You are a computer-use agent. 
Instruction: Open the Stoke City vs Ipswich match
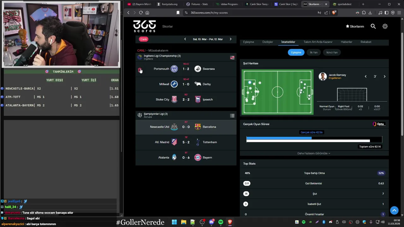tap(186, 99)
